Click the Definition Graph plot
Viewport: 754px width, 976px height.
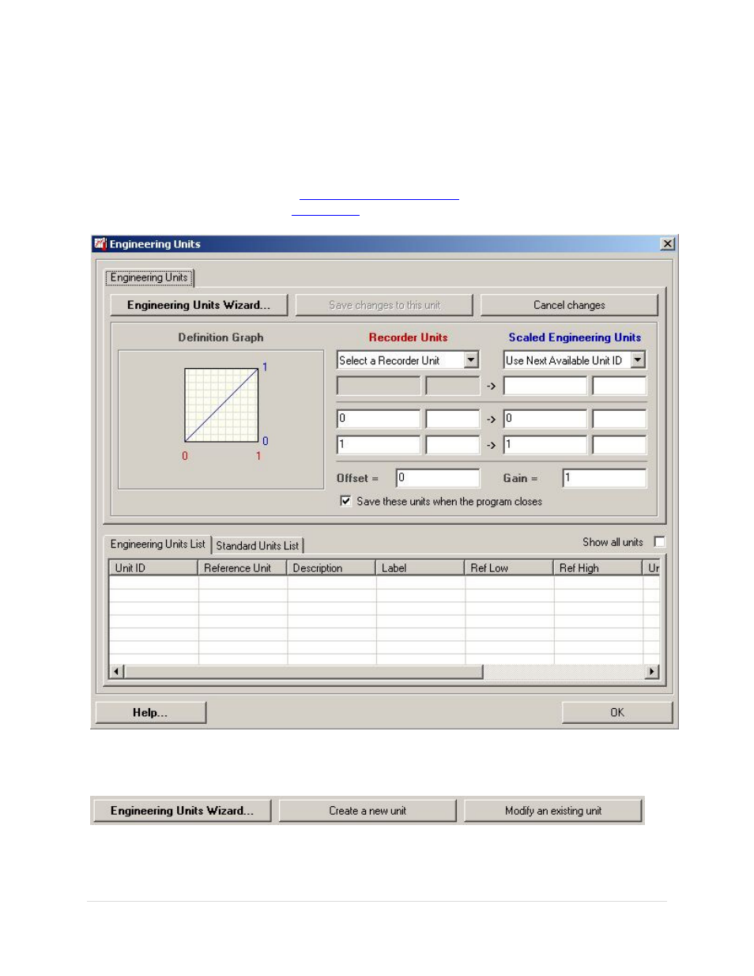pyautogui.click(x=221, y=405)
